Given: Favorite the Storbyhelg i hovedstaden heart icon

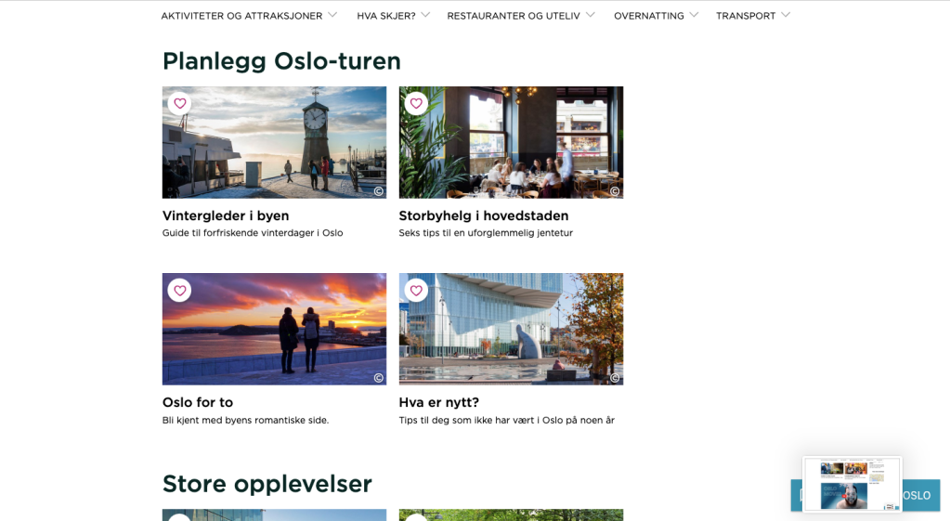Looking at the screenshot, I should click(416, 104).
